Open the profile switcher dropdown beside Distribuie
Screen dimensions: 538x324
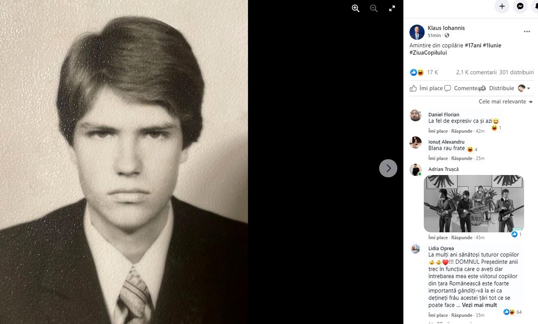tap(524, 88)
